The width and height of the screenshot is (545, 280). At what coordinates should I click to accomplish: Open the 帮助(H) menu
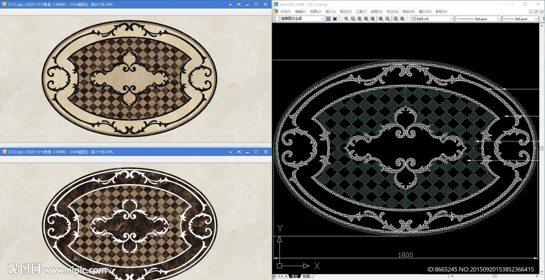click(x=441, y=12)
